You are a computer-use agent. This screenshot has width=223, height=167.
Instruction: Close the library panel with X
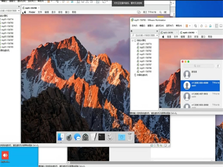[x=158, y=32]
